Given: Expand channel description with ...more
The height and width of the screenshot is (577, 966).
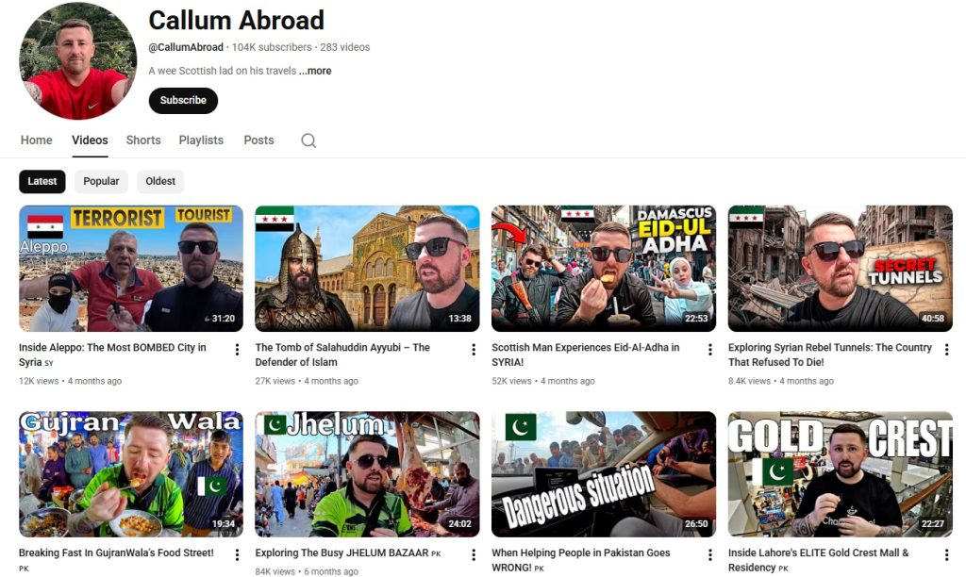Looking at the screenshot, I should pos(315,71).
